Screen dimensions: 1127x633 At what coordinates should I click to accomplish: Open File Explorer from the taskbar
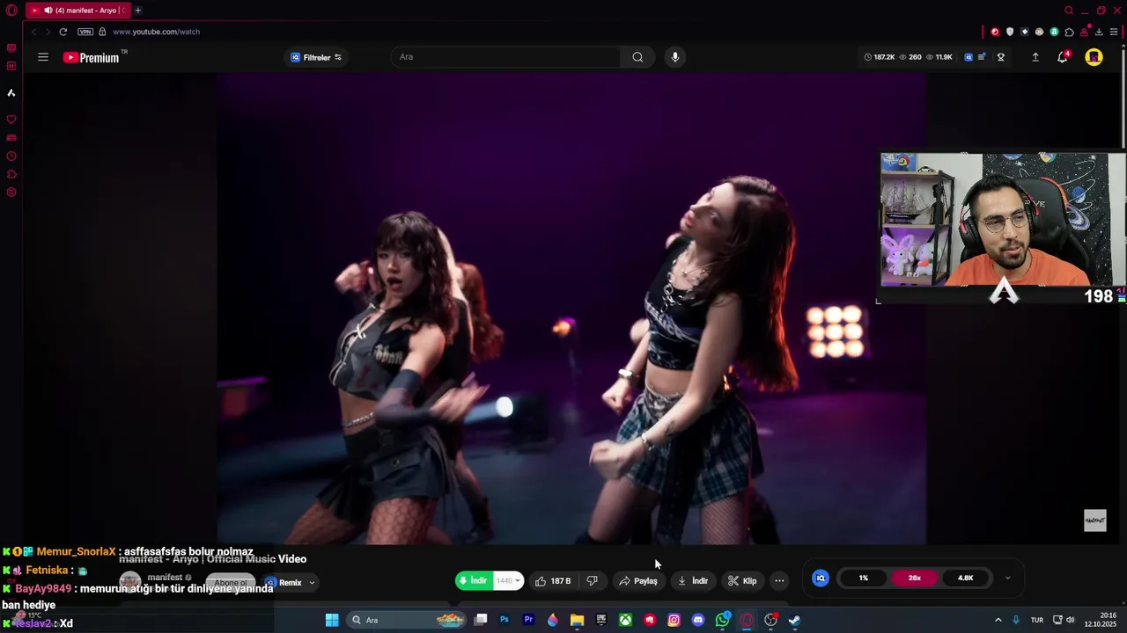[577, 620]
